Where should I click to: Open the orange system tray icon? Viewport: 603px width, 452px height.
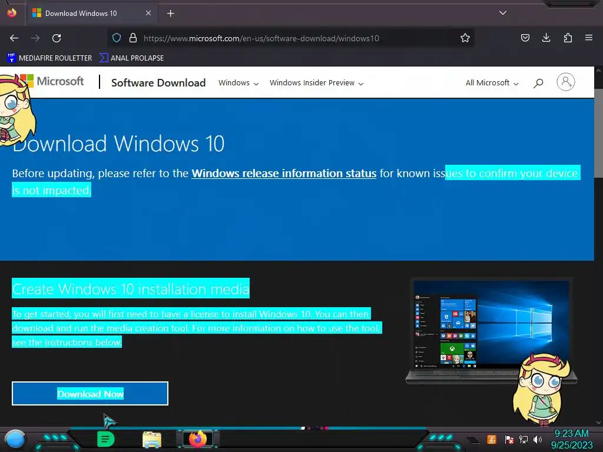click(492, 439)
